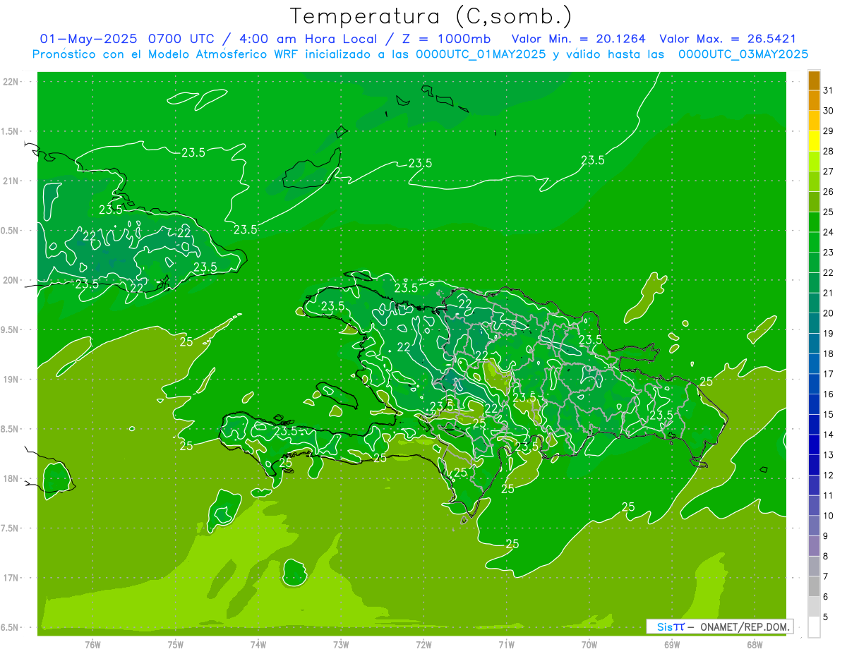Viewport: 847px width, 654px height.
Task: Click the '10' colorbar scale value
Action: 829,516
